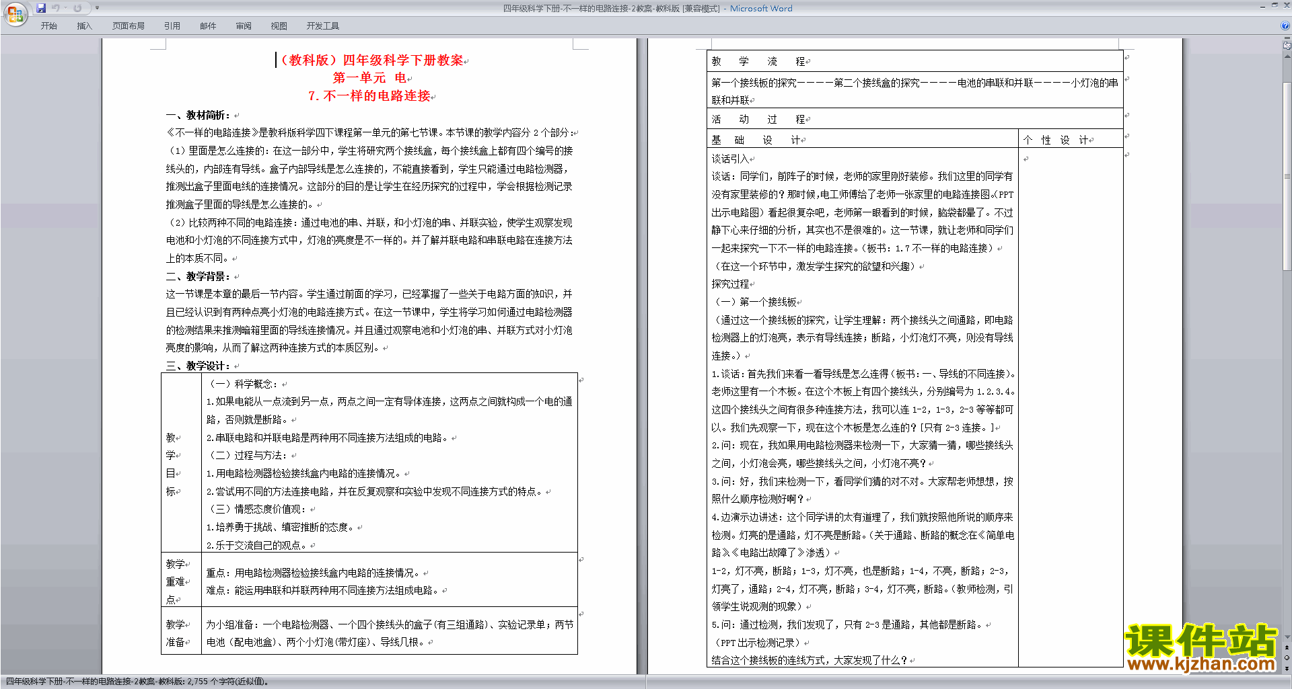Click the table header 教 学 流 程
The height and width of the screenshot is (689, 1292).
tap(758, 61)
